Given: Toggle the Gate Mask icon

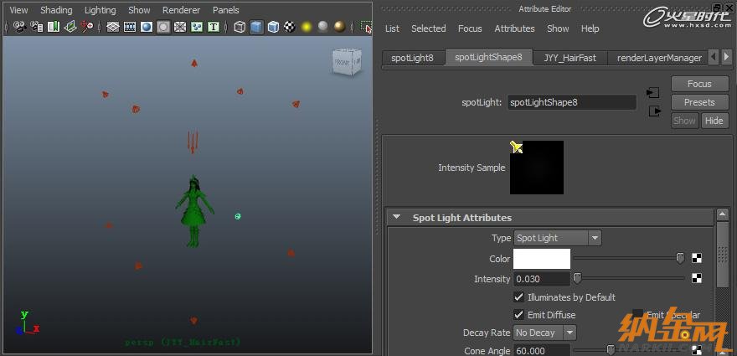Looking at the screenshot, I should point(163,27).
